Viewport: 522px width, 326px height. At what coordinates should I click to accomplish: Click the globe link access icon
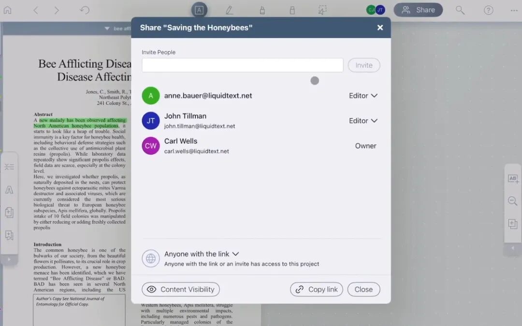tap(151, 258)
